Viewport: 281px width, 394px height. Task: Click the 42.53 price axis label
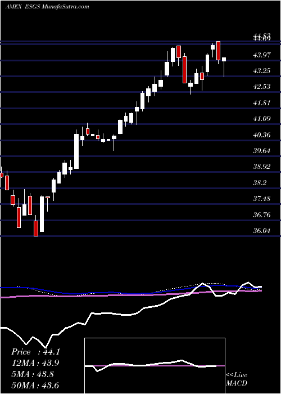(262, 87)
